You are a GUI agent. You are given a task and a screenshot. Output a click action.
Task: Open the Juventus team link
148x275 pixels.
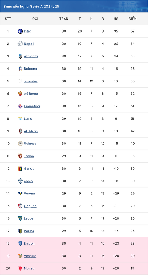[31, 81]
